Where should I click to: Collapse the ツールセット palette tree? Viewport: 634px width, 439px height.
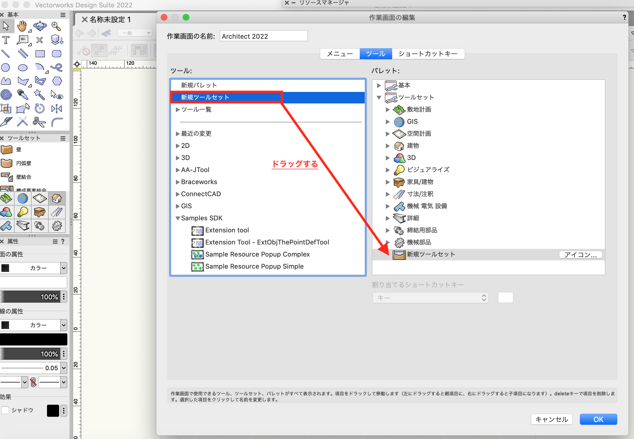[379, 98]
